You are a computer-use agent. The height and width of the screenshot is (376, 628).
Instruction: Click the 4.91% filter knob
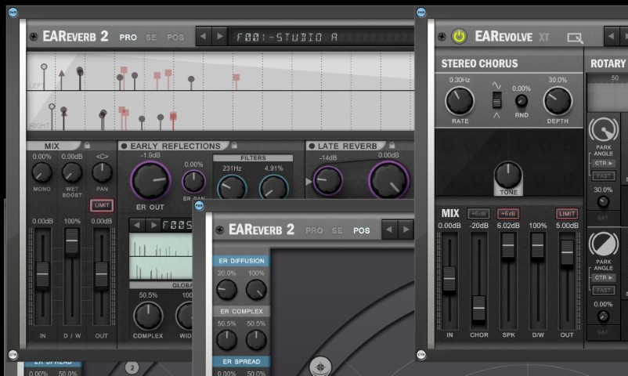tap(274, 187)
